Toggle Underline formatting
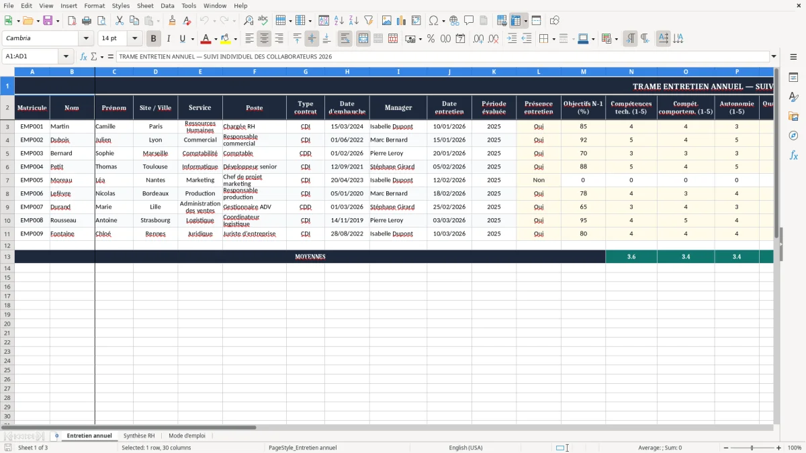Image resolution: width=806 pixels, height=453 pixels. (x=182, y=39)
